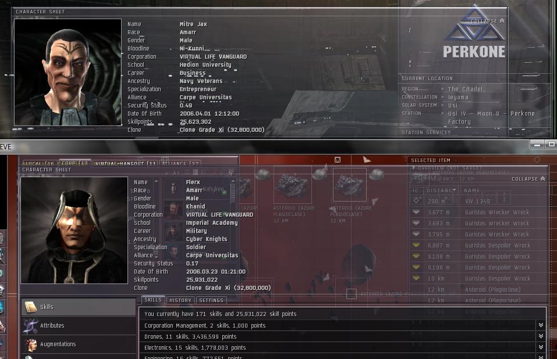Viewport: 557px width, 359px height.
Task: Click wreck icon of the 3,795 m row
Action: 416,234
